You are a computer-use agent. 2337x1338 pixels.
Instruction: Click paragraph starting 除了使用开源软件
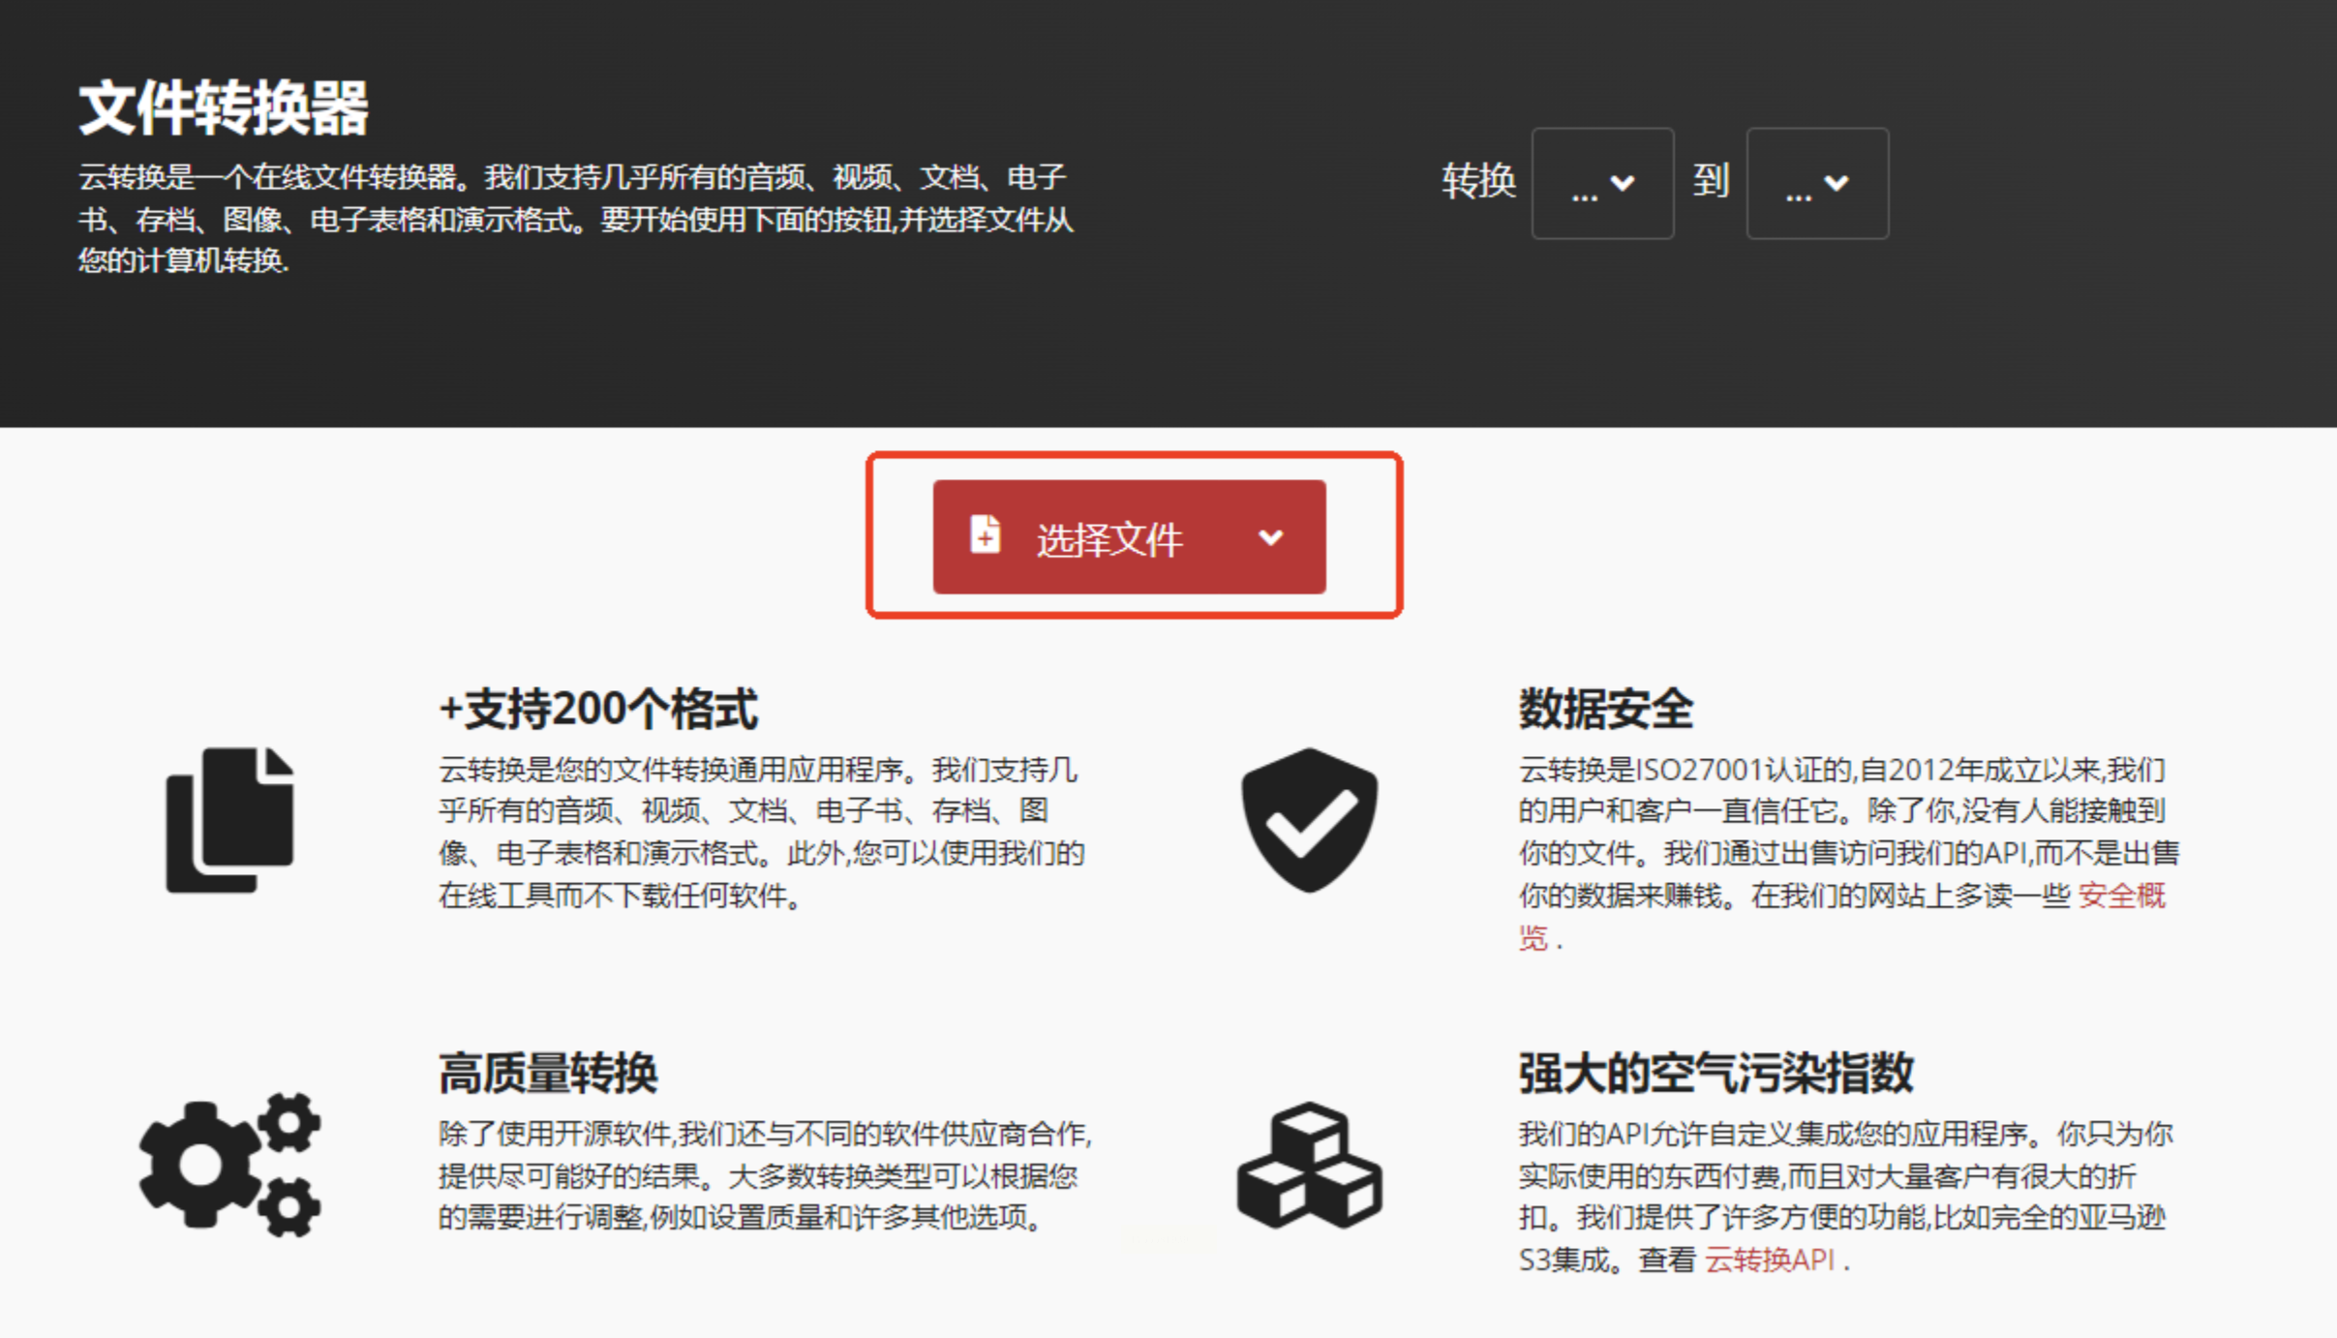point(765,1175)
